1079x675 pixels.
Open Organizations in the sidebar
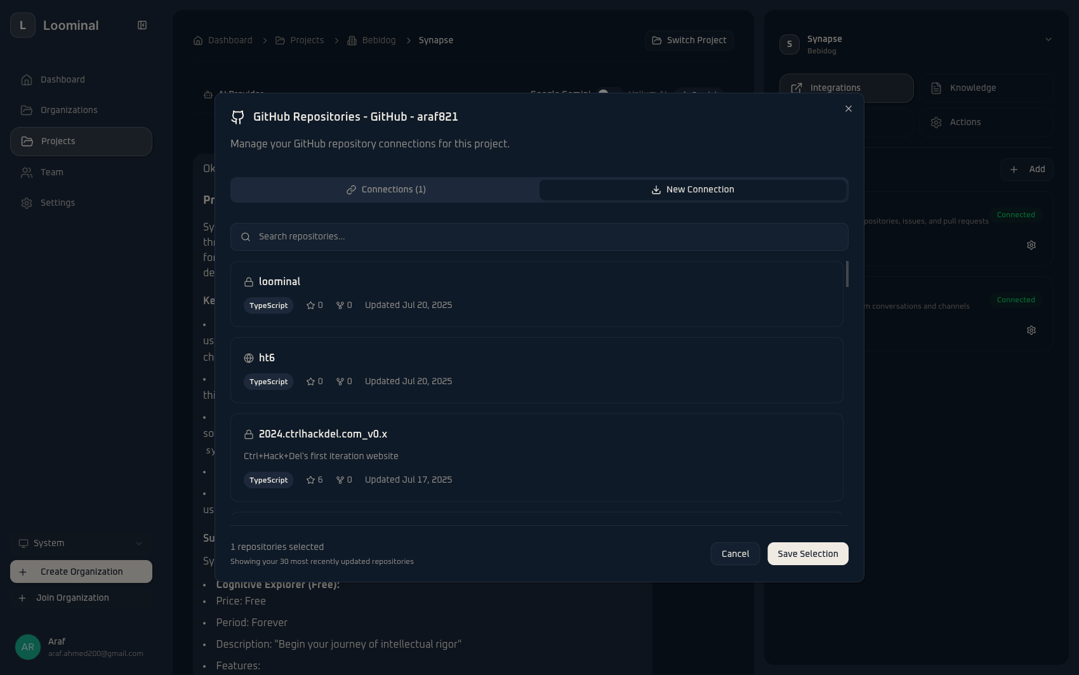coord(81,110)
